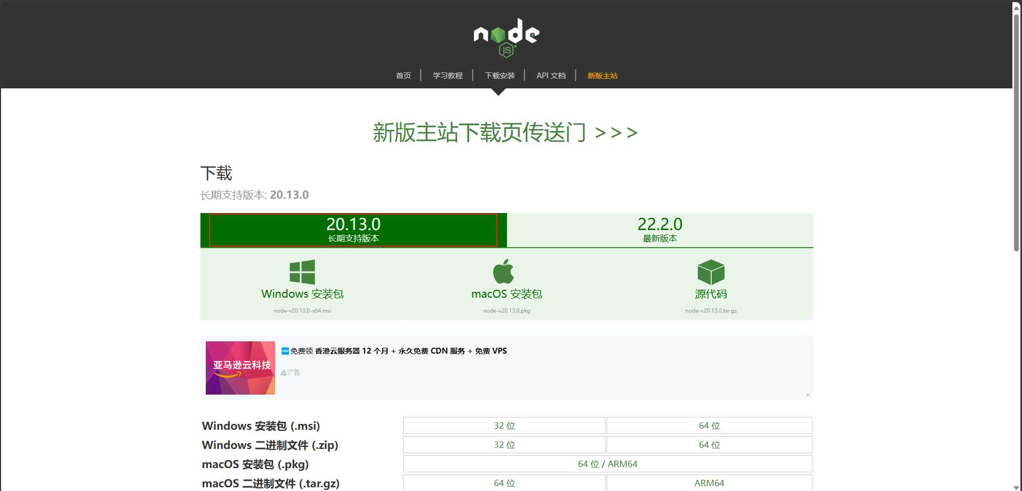Click the Node.js logo in header
This screenshot has width=1022, height=491.
click(x=506, y=38)
